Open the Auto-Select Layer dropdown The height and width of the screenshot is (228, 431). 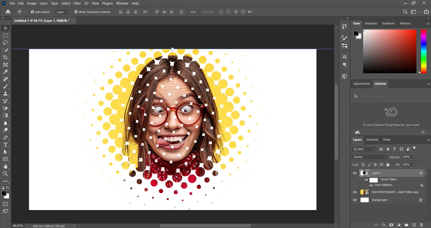click(62, 12)
